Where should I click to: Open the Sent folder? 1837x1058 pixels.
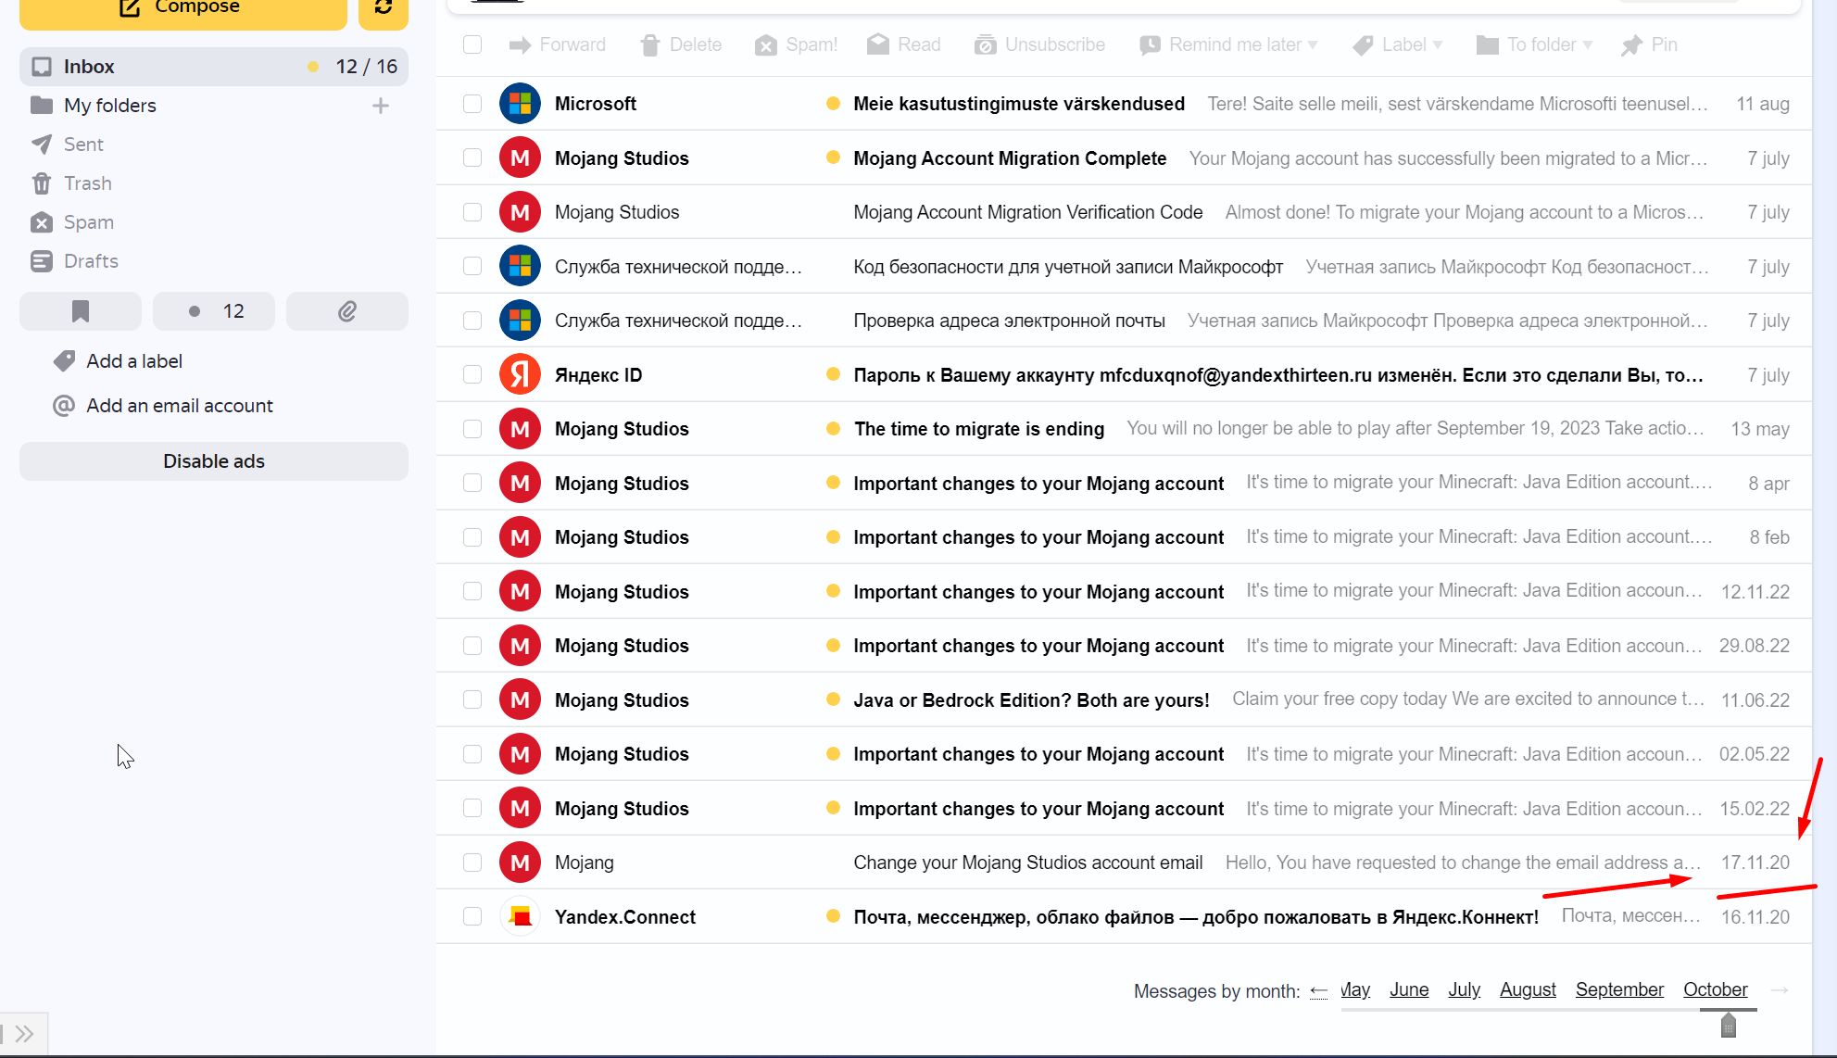click(83, 145)
